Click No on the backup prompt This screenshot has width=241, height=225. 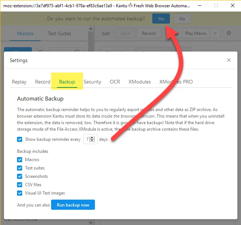coord(182,19)
